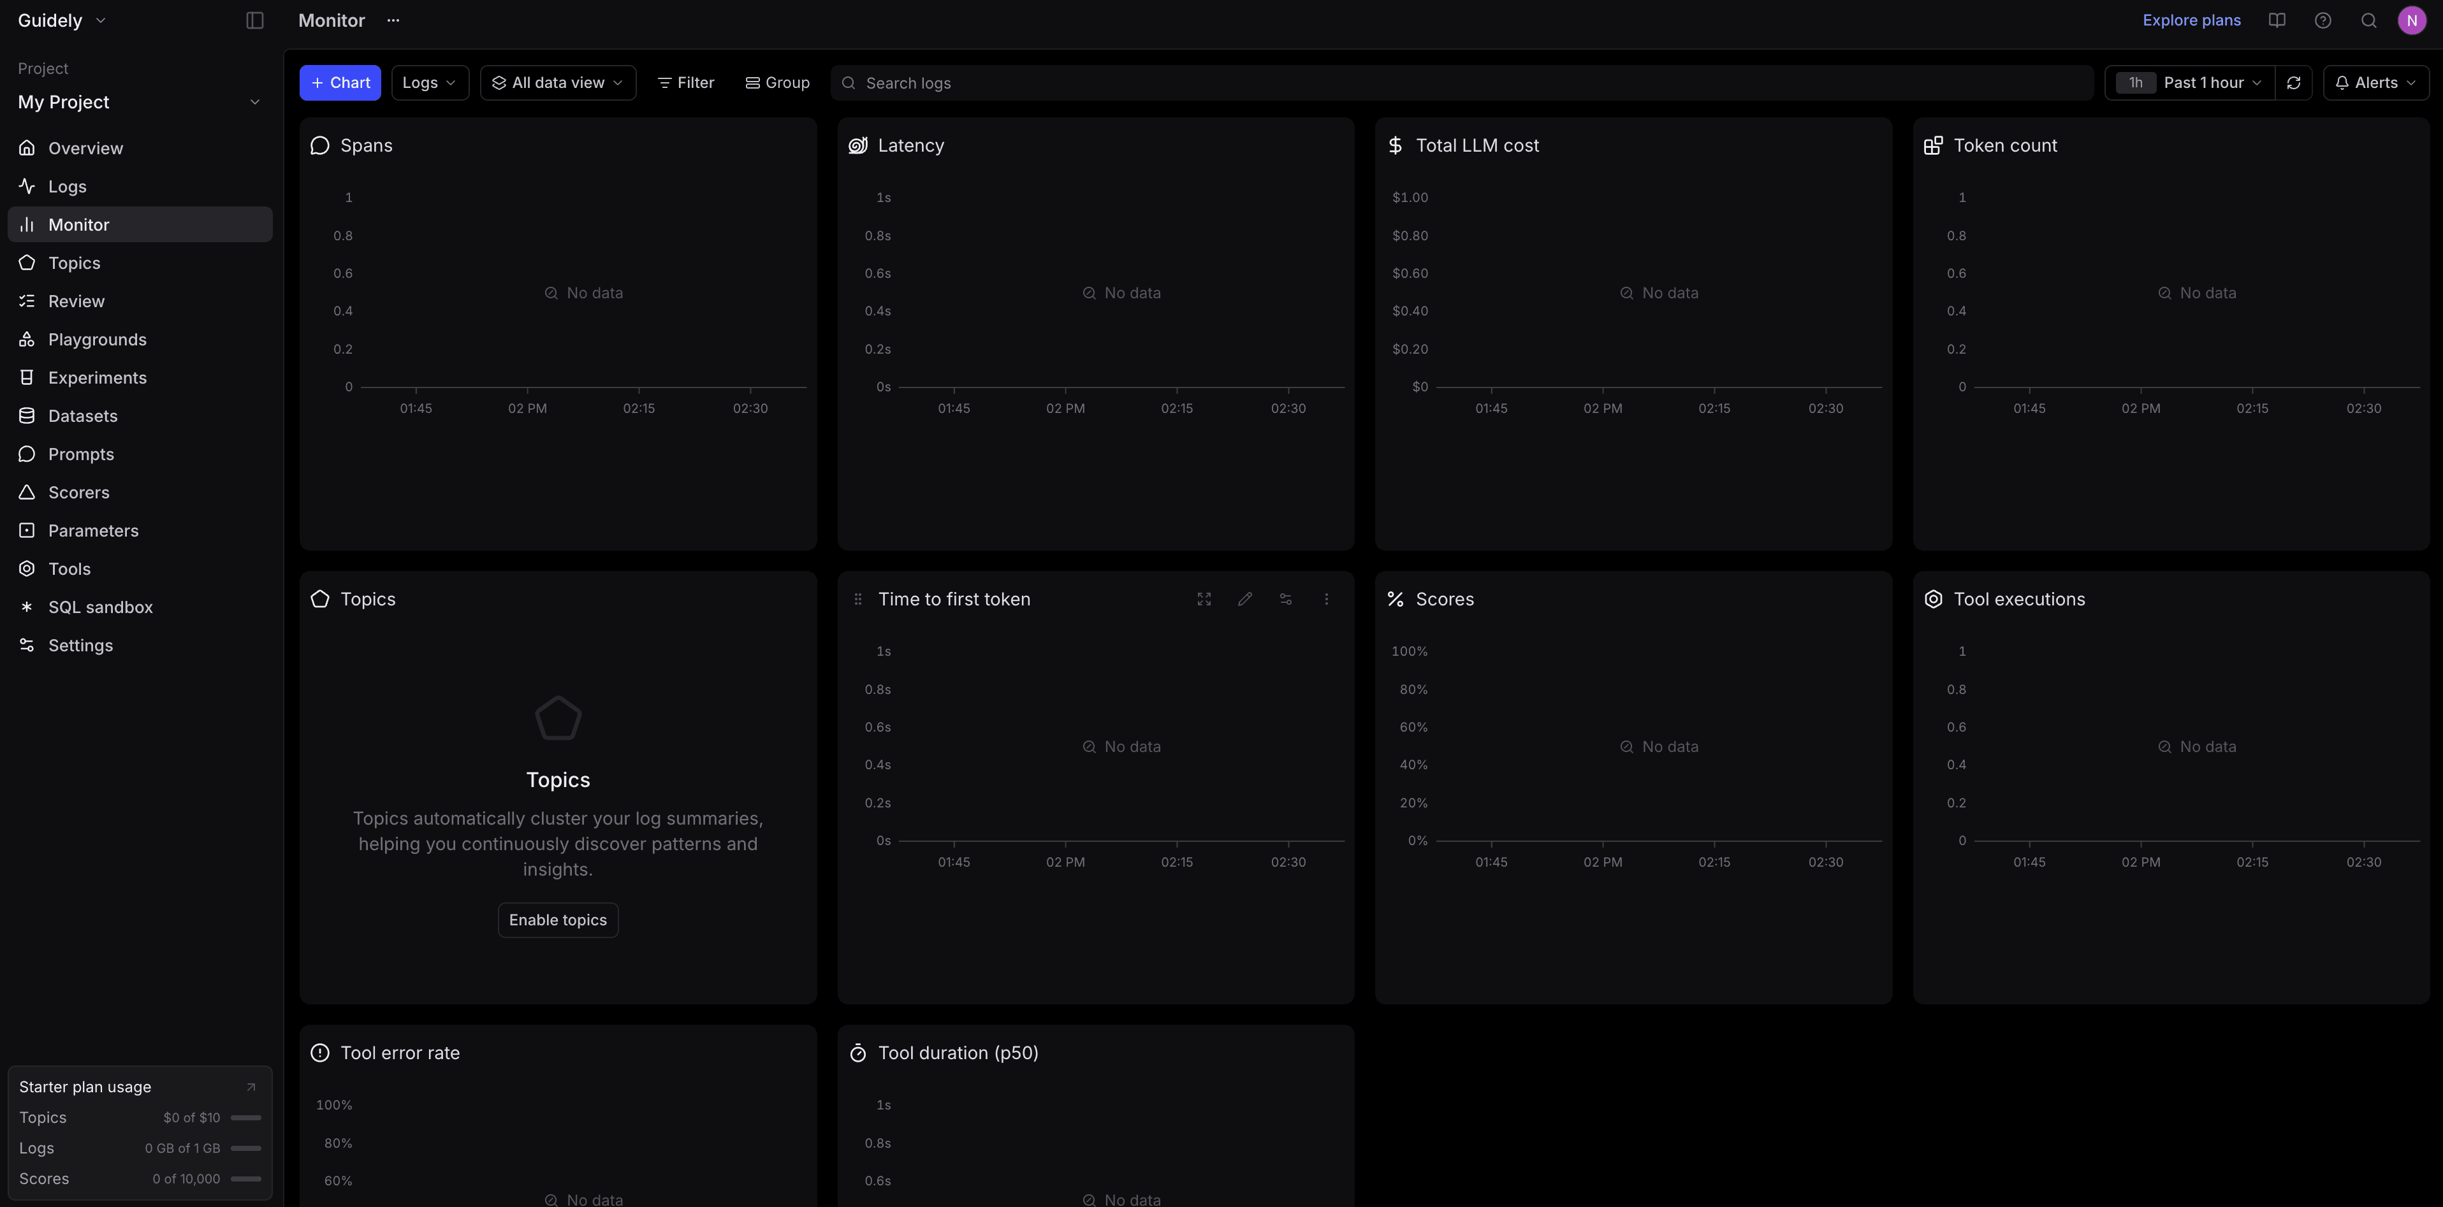Screen dimensions: 2443x1207
Task: Click the Topics card pentagon icon
Action: pos(319,599)
